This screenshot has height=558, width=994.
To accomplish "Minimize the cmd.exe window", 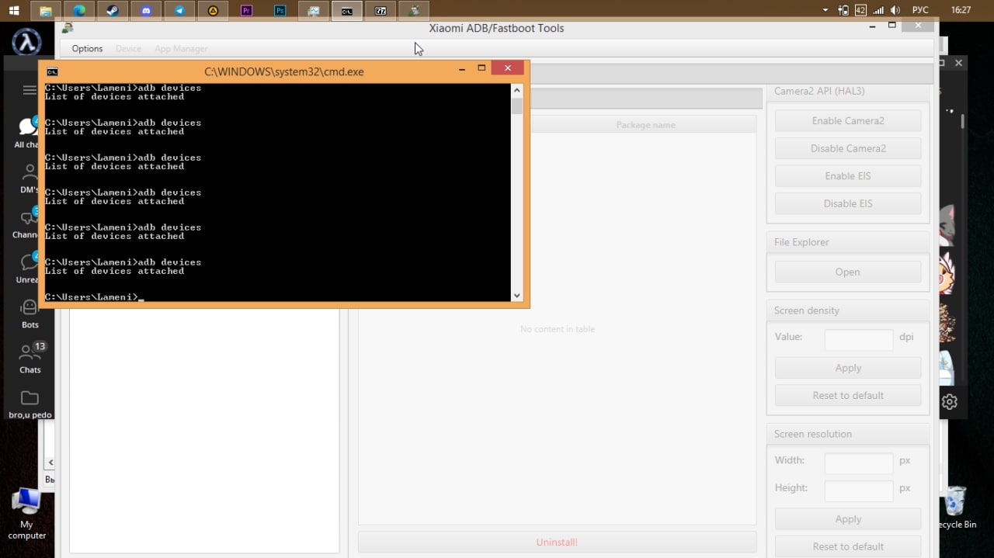I will click(x=462, y=69).
